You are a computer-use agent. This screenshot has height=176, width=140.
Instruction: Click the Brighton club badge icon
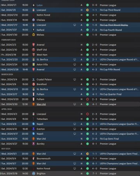tap(33, 173)
